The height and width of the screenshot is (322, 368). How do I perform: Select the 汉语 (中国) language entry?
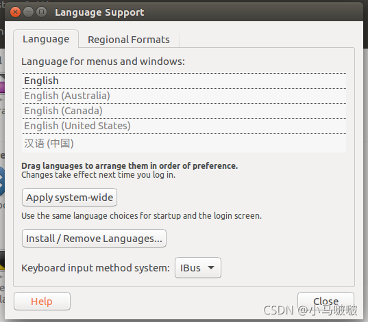click(184, 143)
